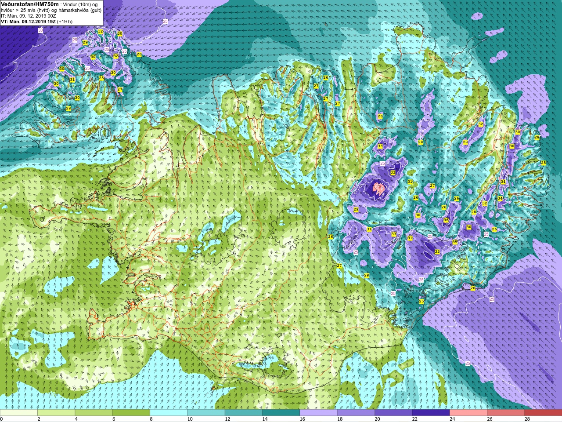Click the 0–2 m/s pale yellow legend swatch
The width and height of the screenshot is (562, 422).
(19, 413)
